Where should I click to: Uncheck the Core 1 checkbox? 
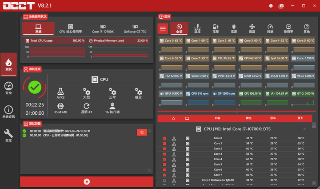pos(164,144)
